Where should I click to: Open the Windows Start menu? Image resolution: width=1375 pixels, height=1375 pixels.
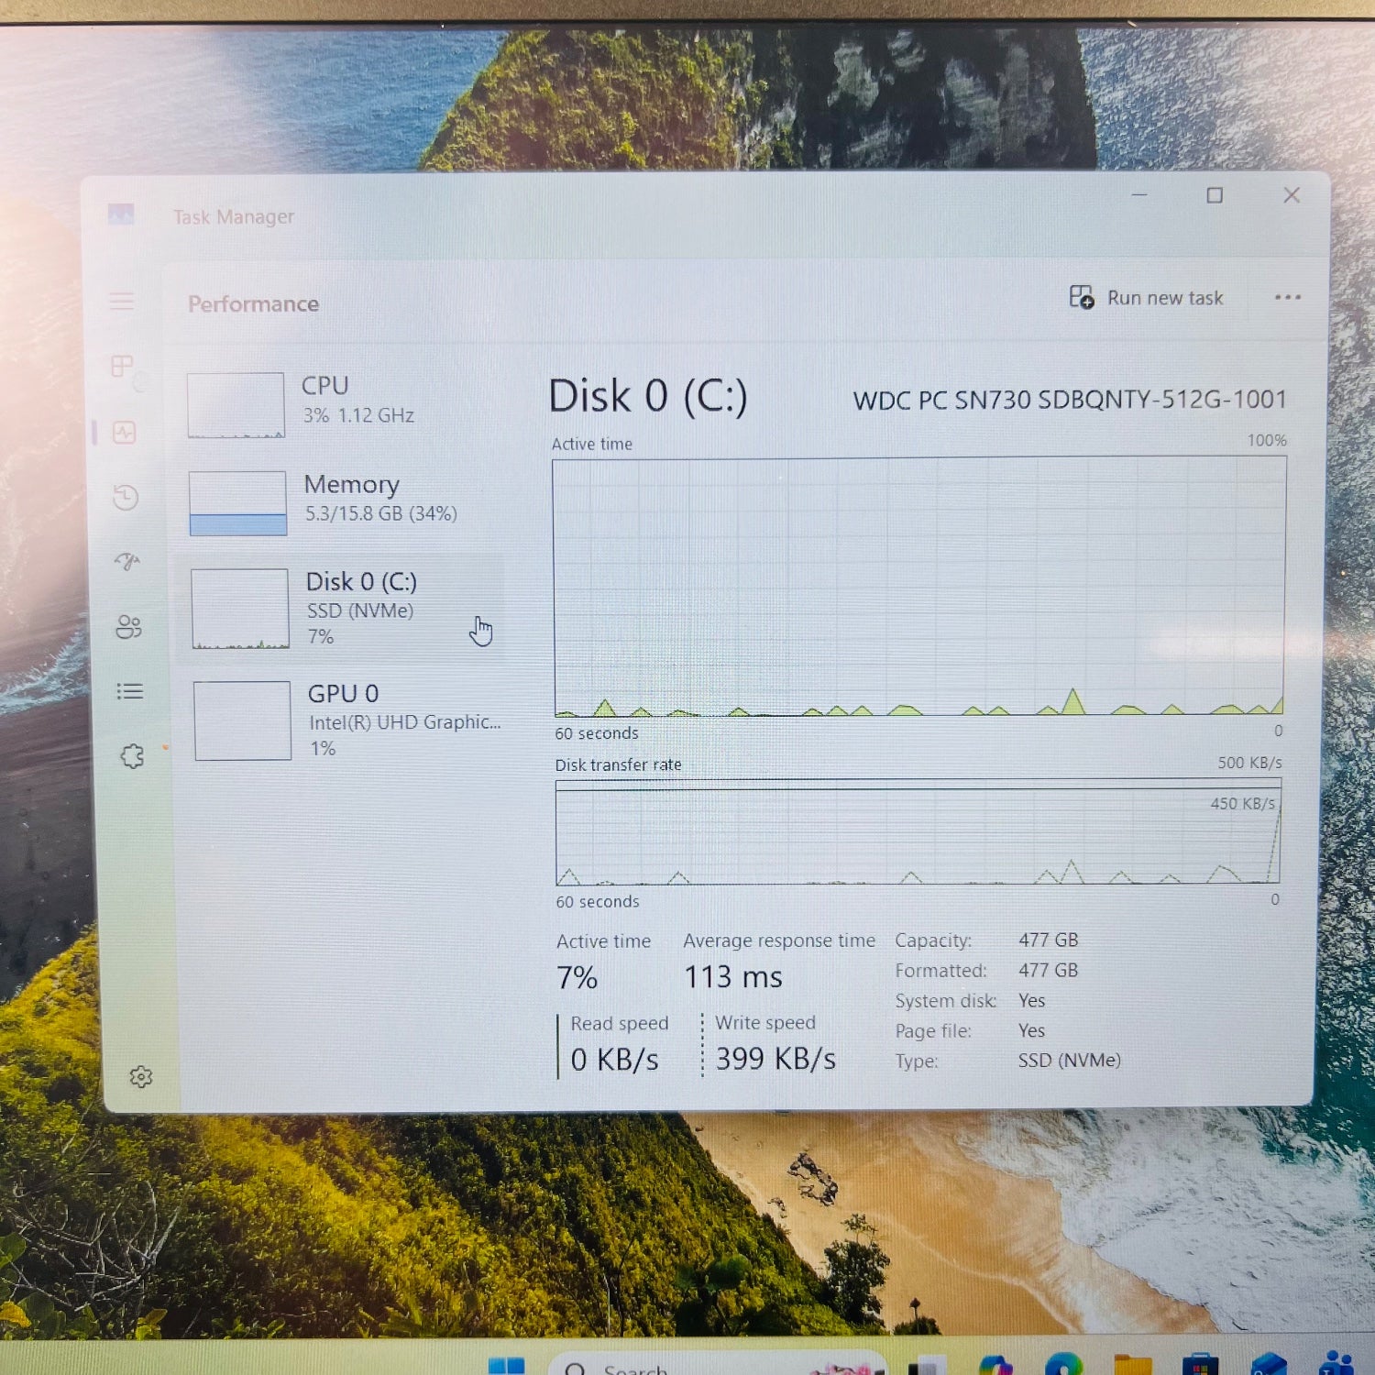505,1366
